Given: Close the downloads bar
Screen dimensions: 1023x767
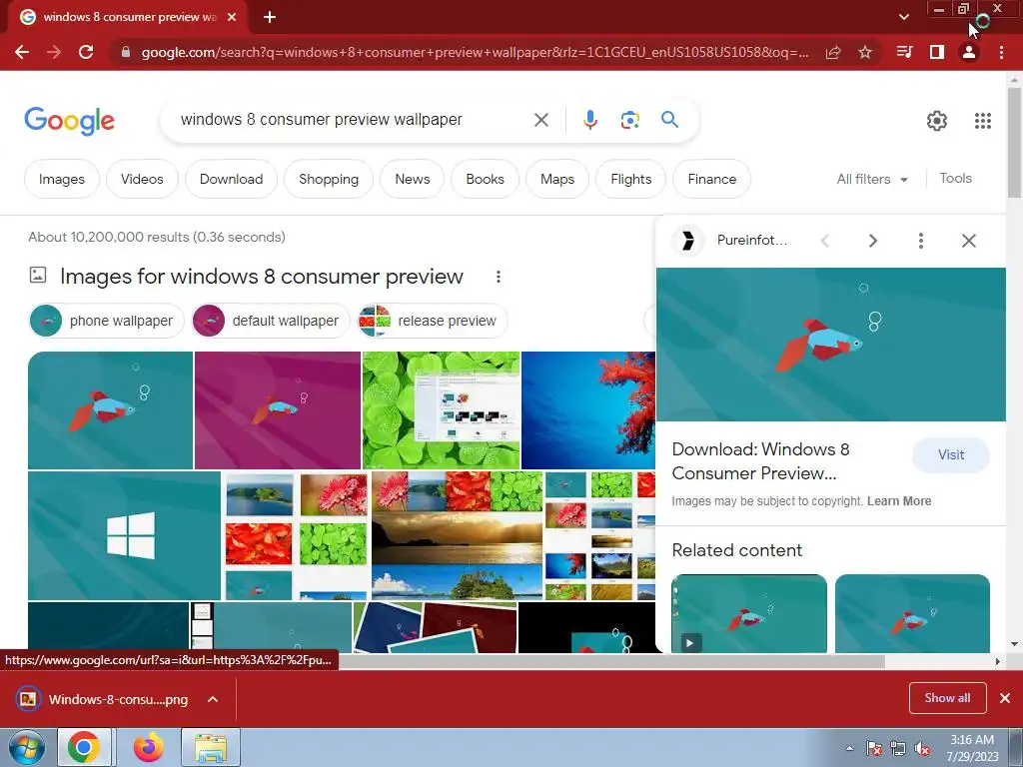Looking at the screenshot, I should click(x=1005, y=698).
